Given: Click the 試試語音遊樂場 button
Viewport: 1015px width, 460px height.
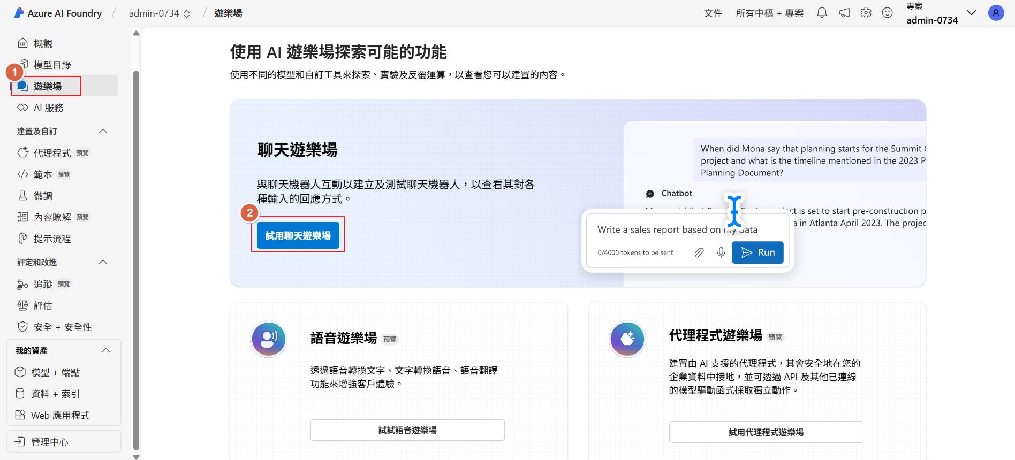Looking at the screenshot, I should click(407, 430).
